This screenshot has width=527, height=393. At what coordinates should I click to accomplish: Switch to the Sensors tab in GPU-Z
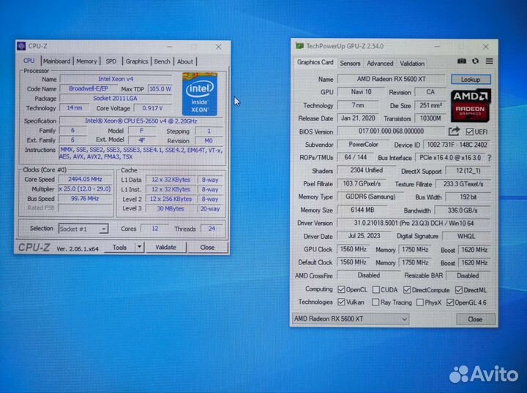tap(350, 63)
